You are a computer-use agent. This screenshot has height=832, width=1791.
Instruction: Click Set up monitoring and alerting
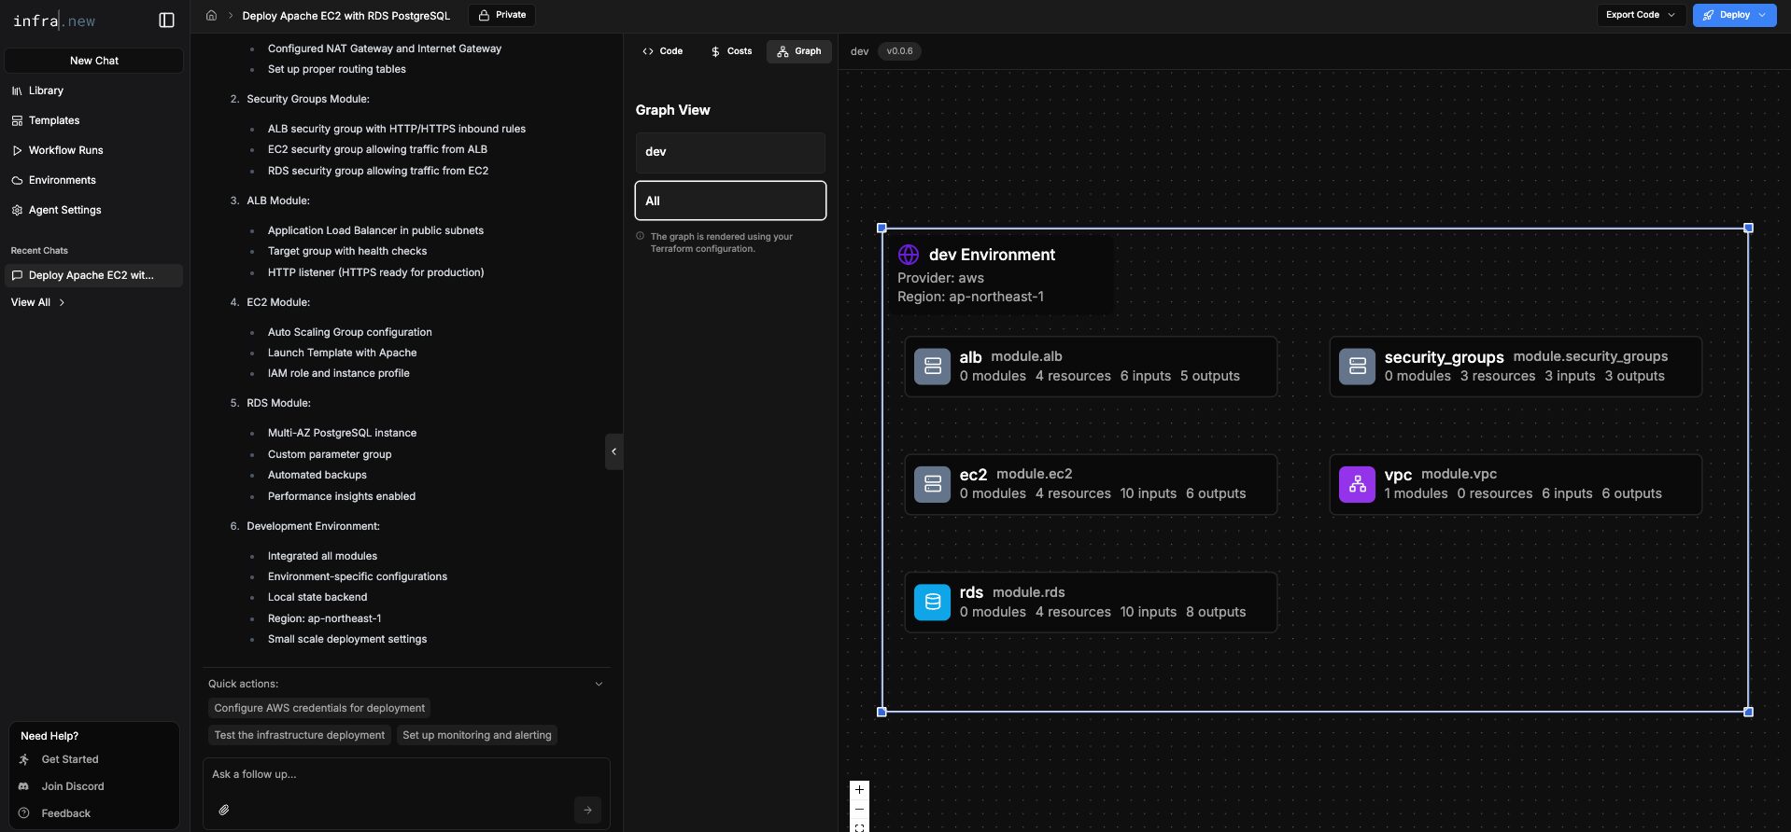[x=477, y=735]
